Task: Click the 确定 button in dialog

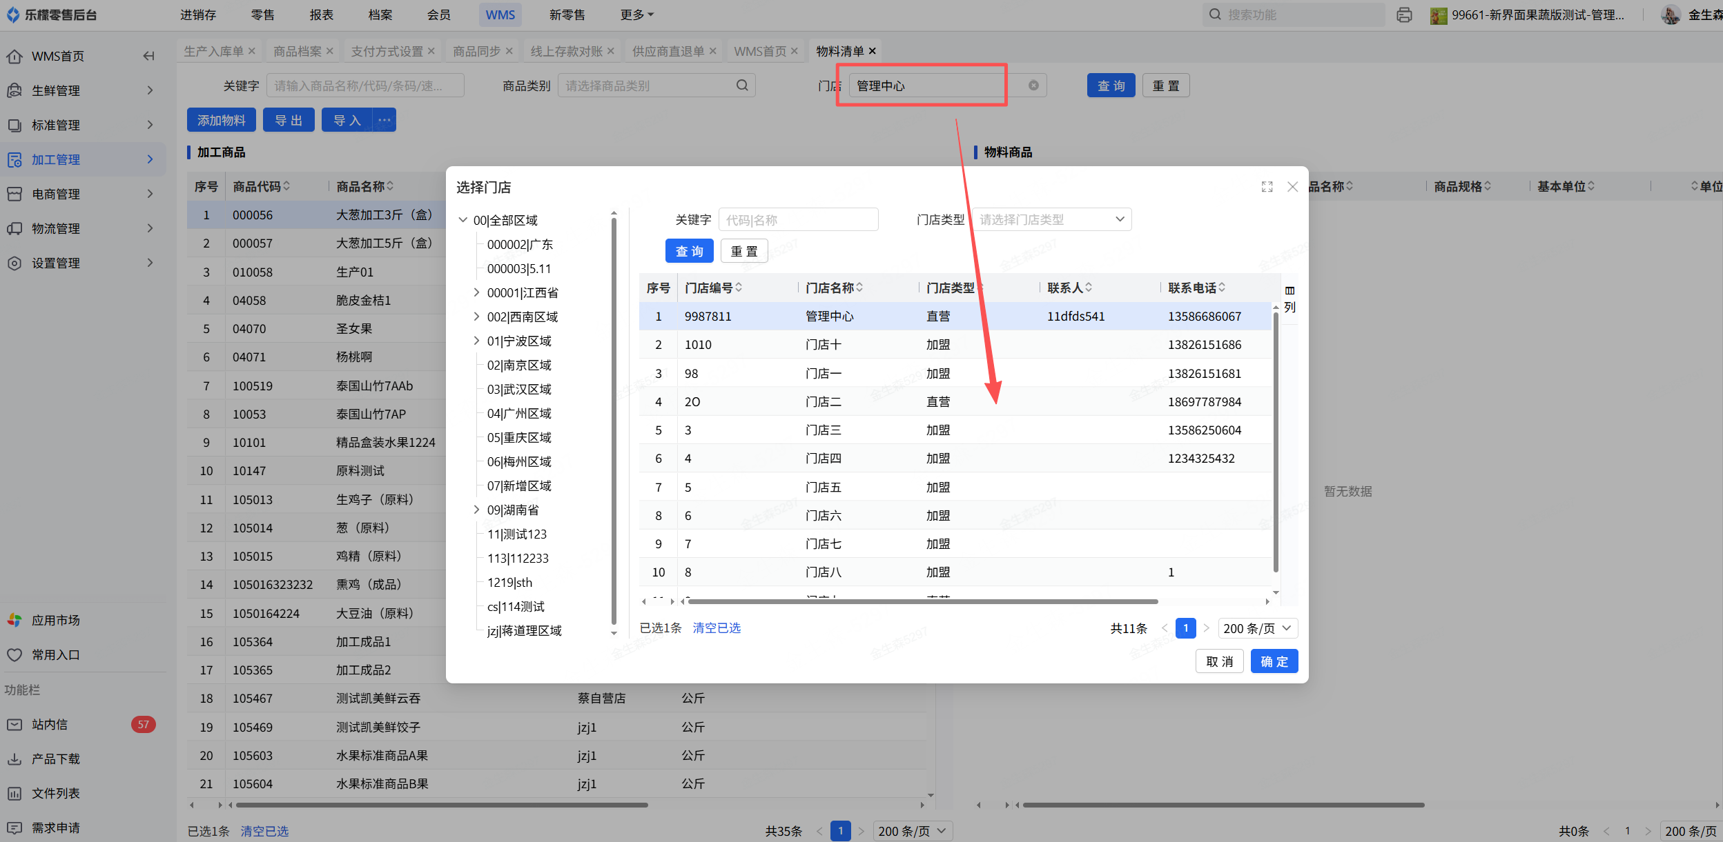Action: point(1274,661)
